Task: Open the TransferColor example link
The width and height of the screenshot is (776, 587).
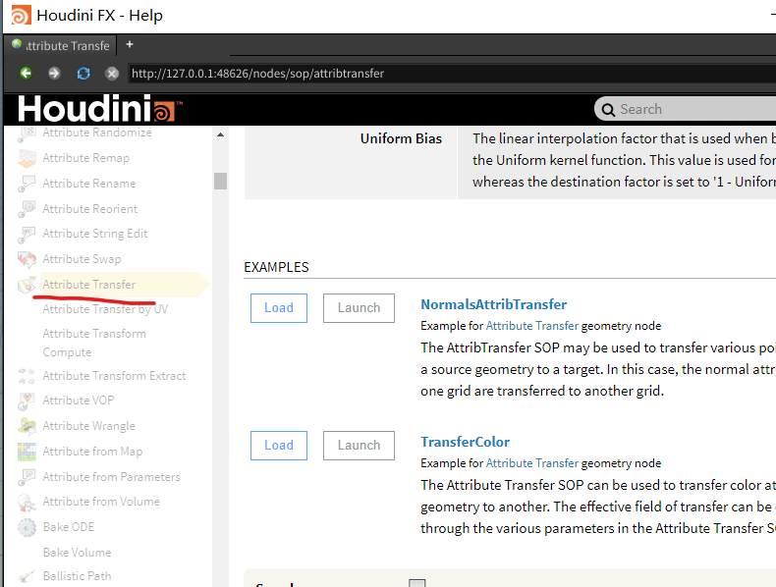Action: (x=466, y=442)
